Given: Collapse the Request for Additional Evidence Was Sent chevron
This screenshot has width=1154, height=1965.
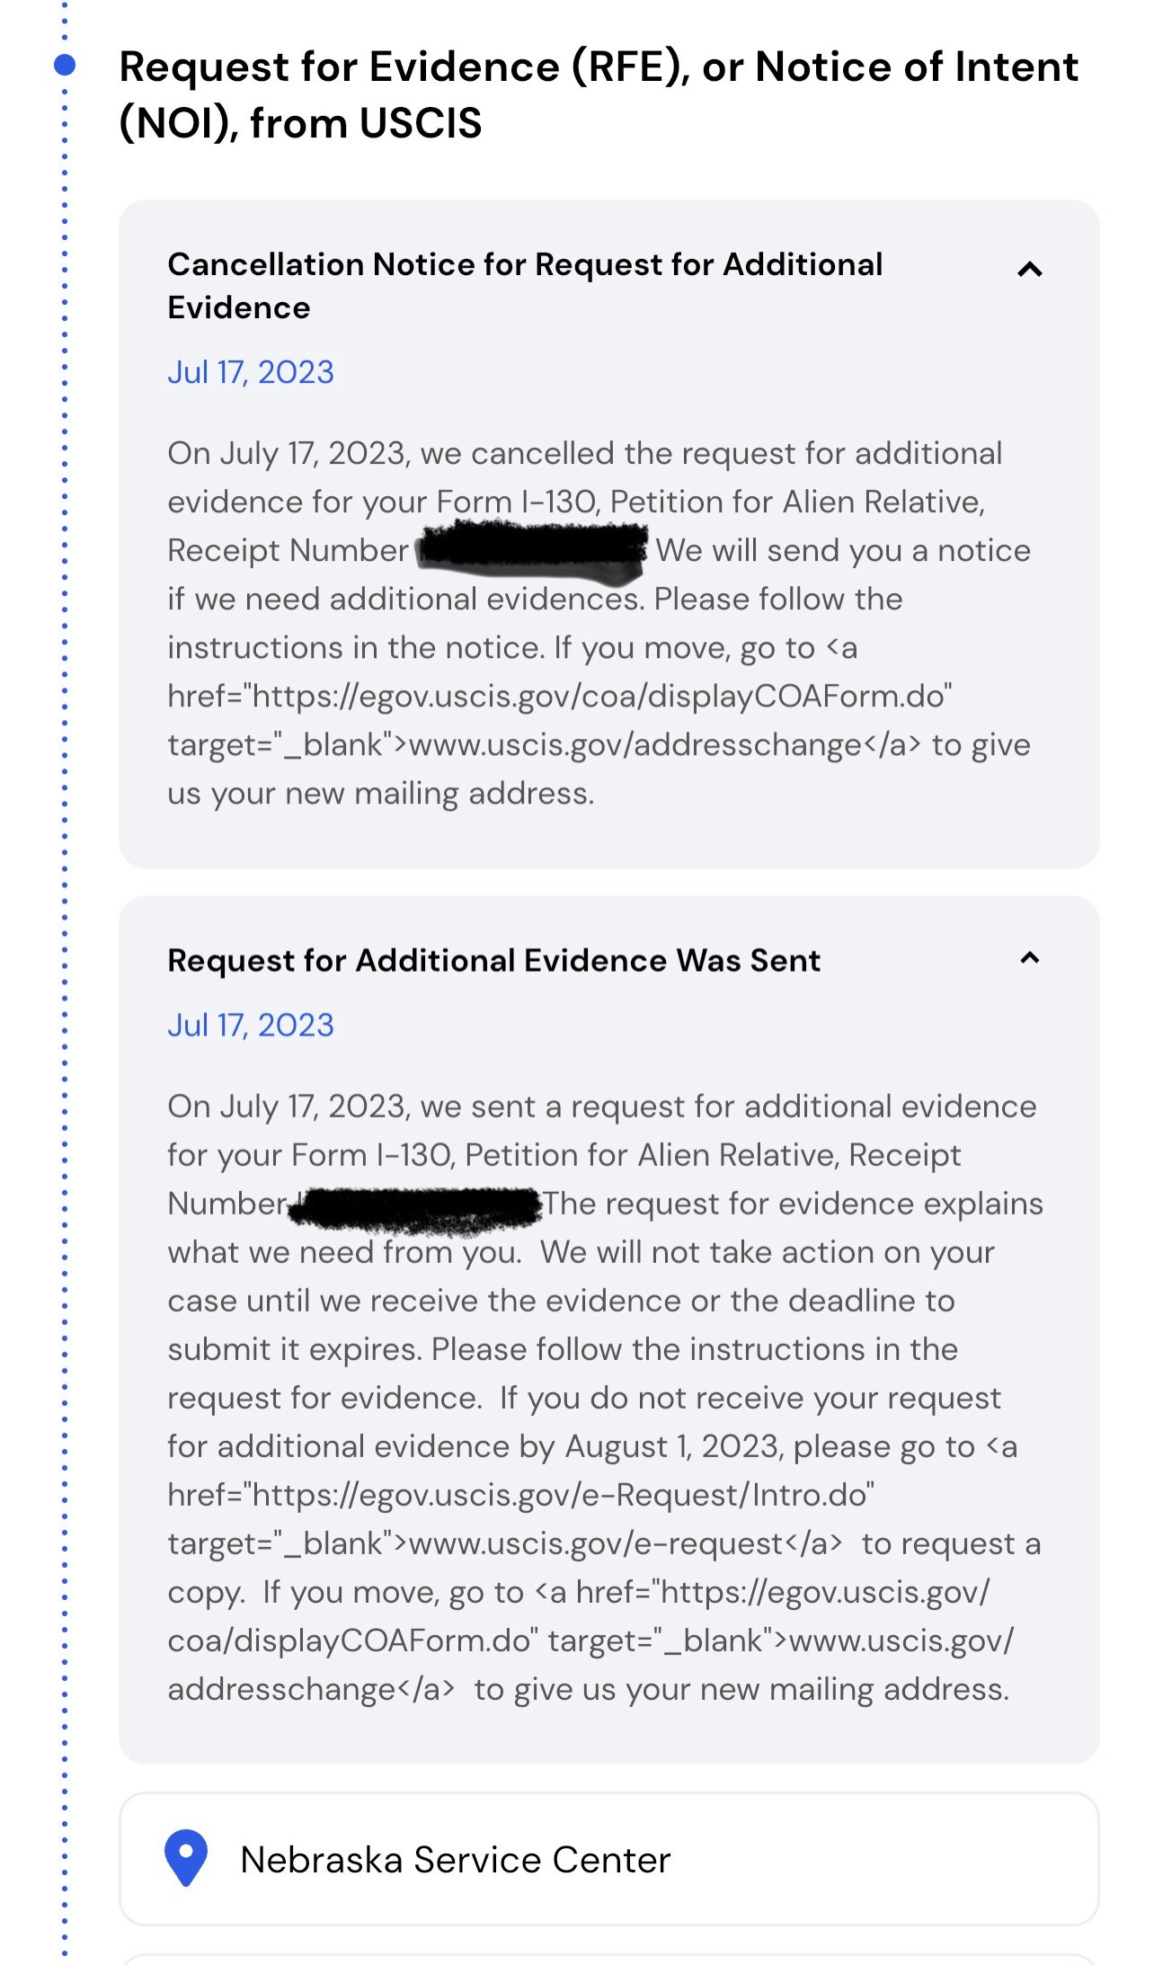Looking at the screenshot, I should 1029,958.
